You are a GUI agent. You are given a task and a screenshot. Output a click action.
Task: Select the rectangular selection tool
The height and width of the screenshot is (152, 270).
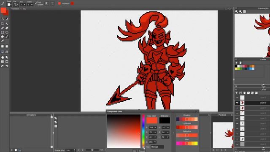[x=3, y=24]
